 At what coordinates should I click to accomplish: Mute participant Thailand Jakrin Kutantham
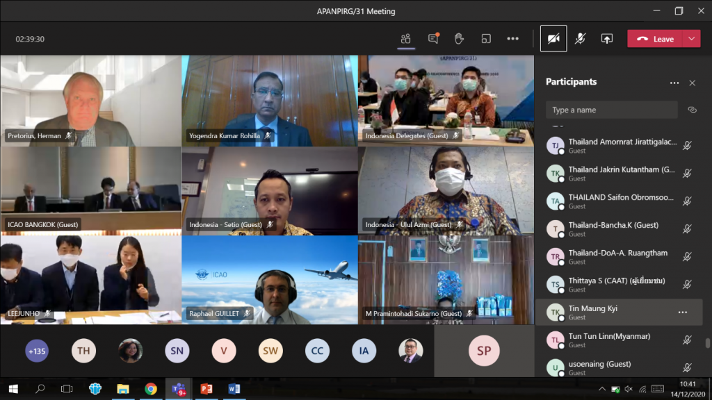(688, 174)
